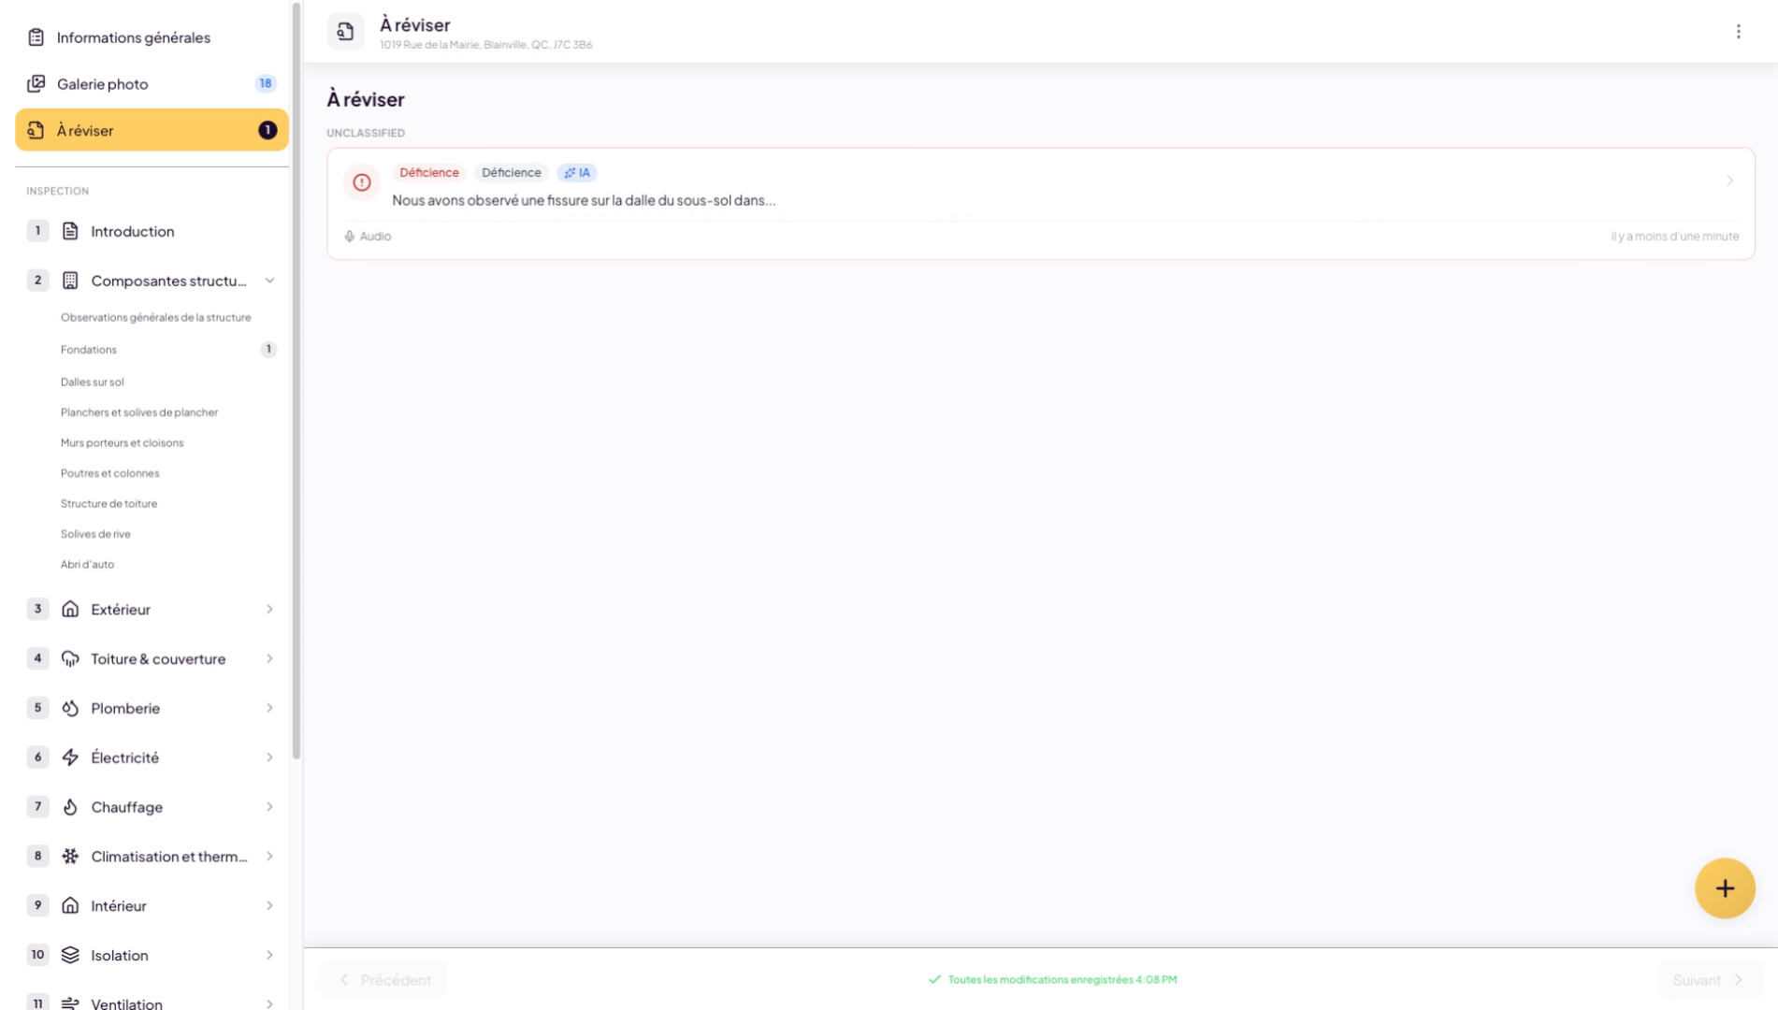Click the section number 2 badge

[x=37, y=281]
